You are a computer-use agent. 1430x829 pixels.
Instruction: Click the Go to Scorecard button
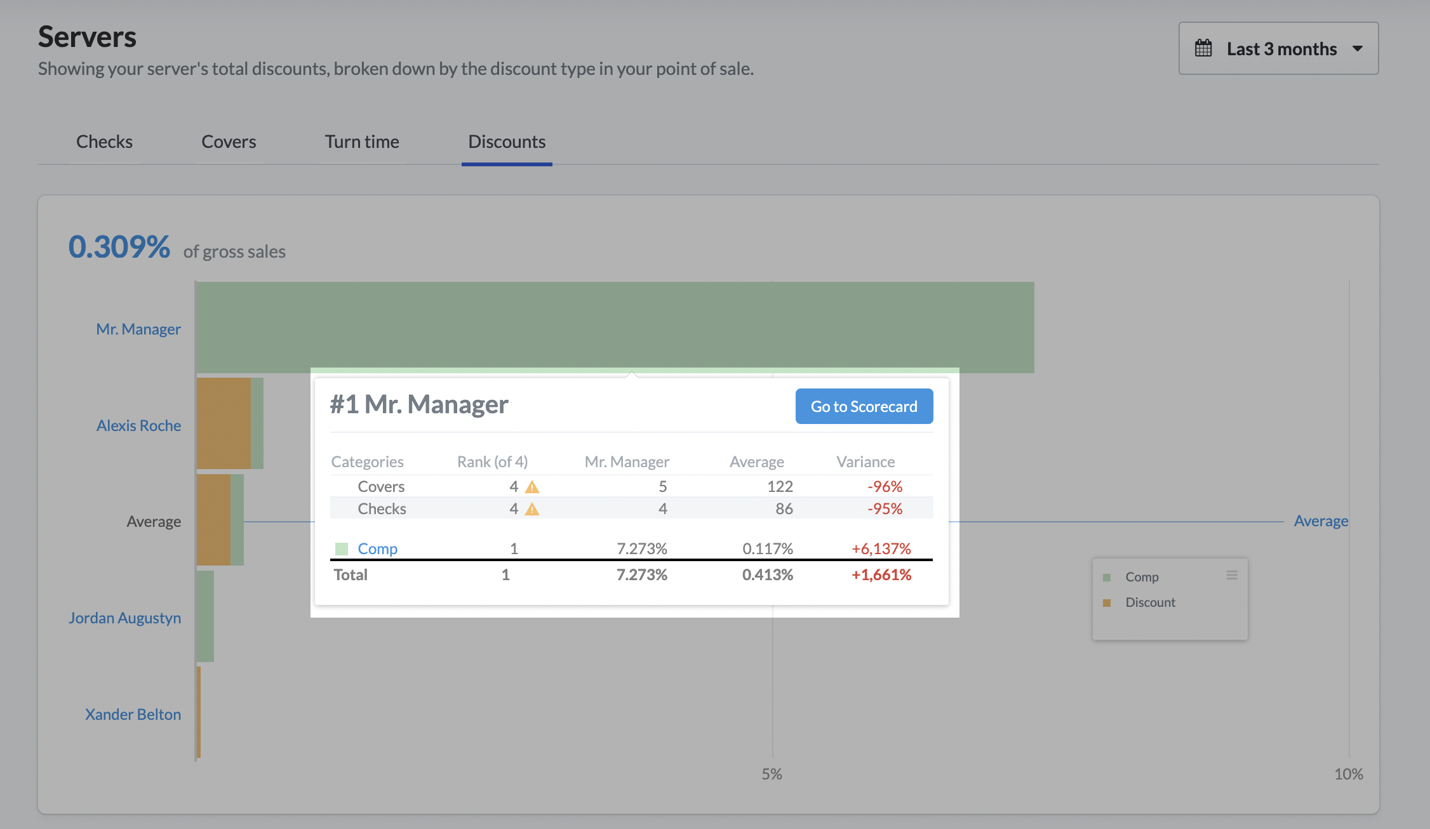pos(864,406)
